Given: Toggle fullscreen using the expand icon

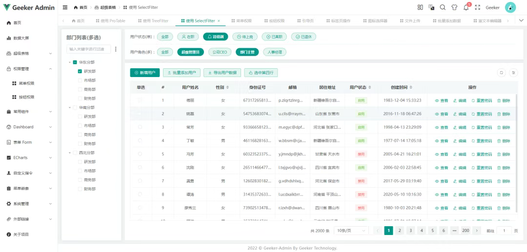Looking at the screenshot, I should point(477,8).
